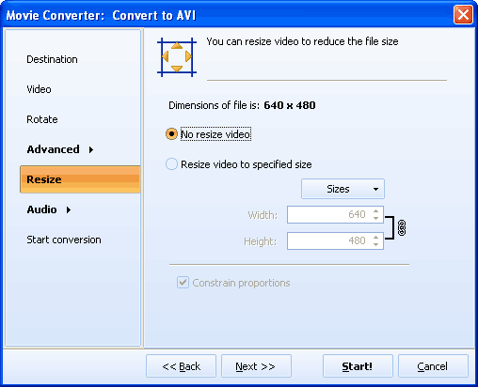Click inside the Width input field
478x387 pixels.
pos(328,214)
